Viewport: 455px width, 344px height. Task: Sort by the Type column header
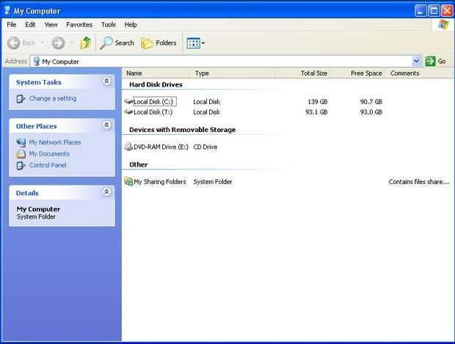pos(232,73)
